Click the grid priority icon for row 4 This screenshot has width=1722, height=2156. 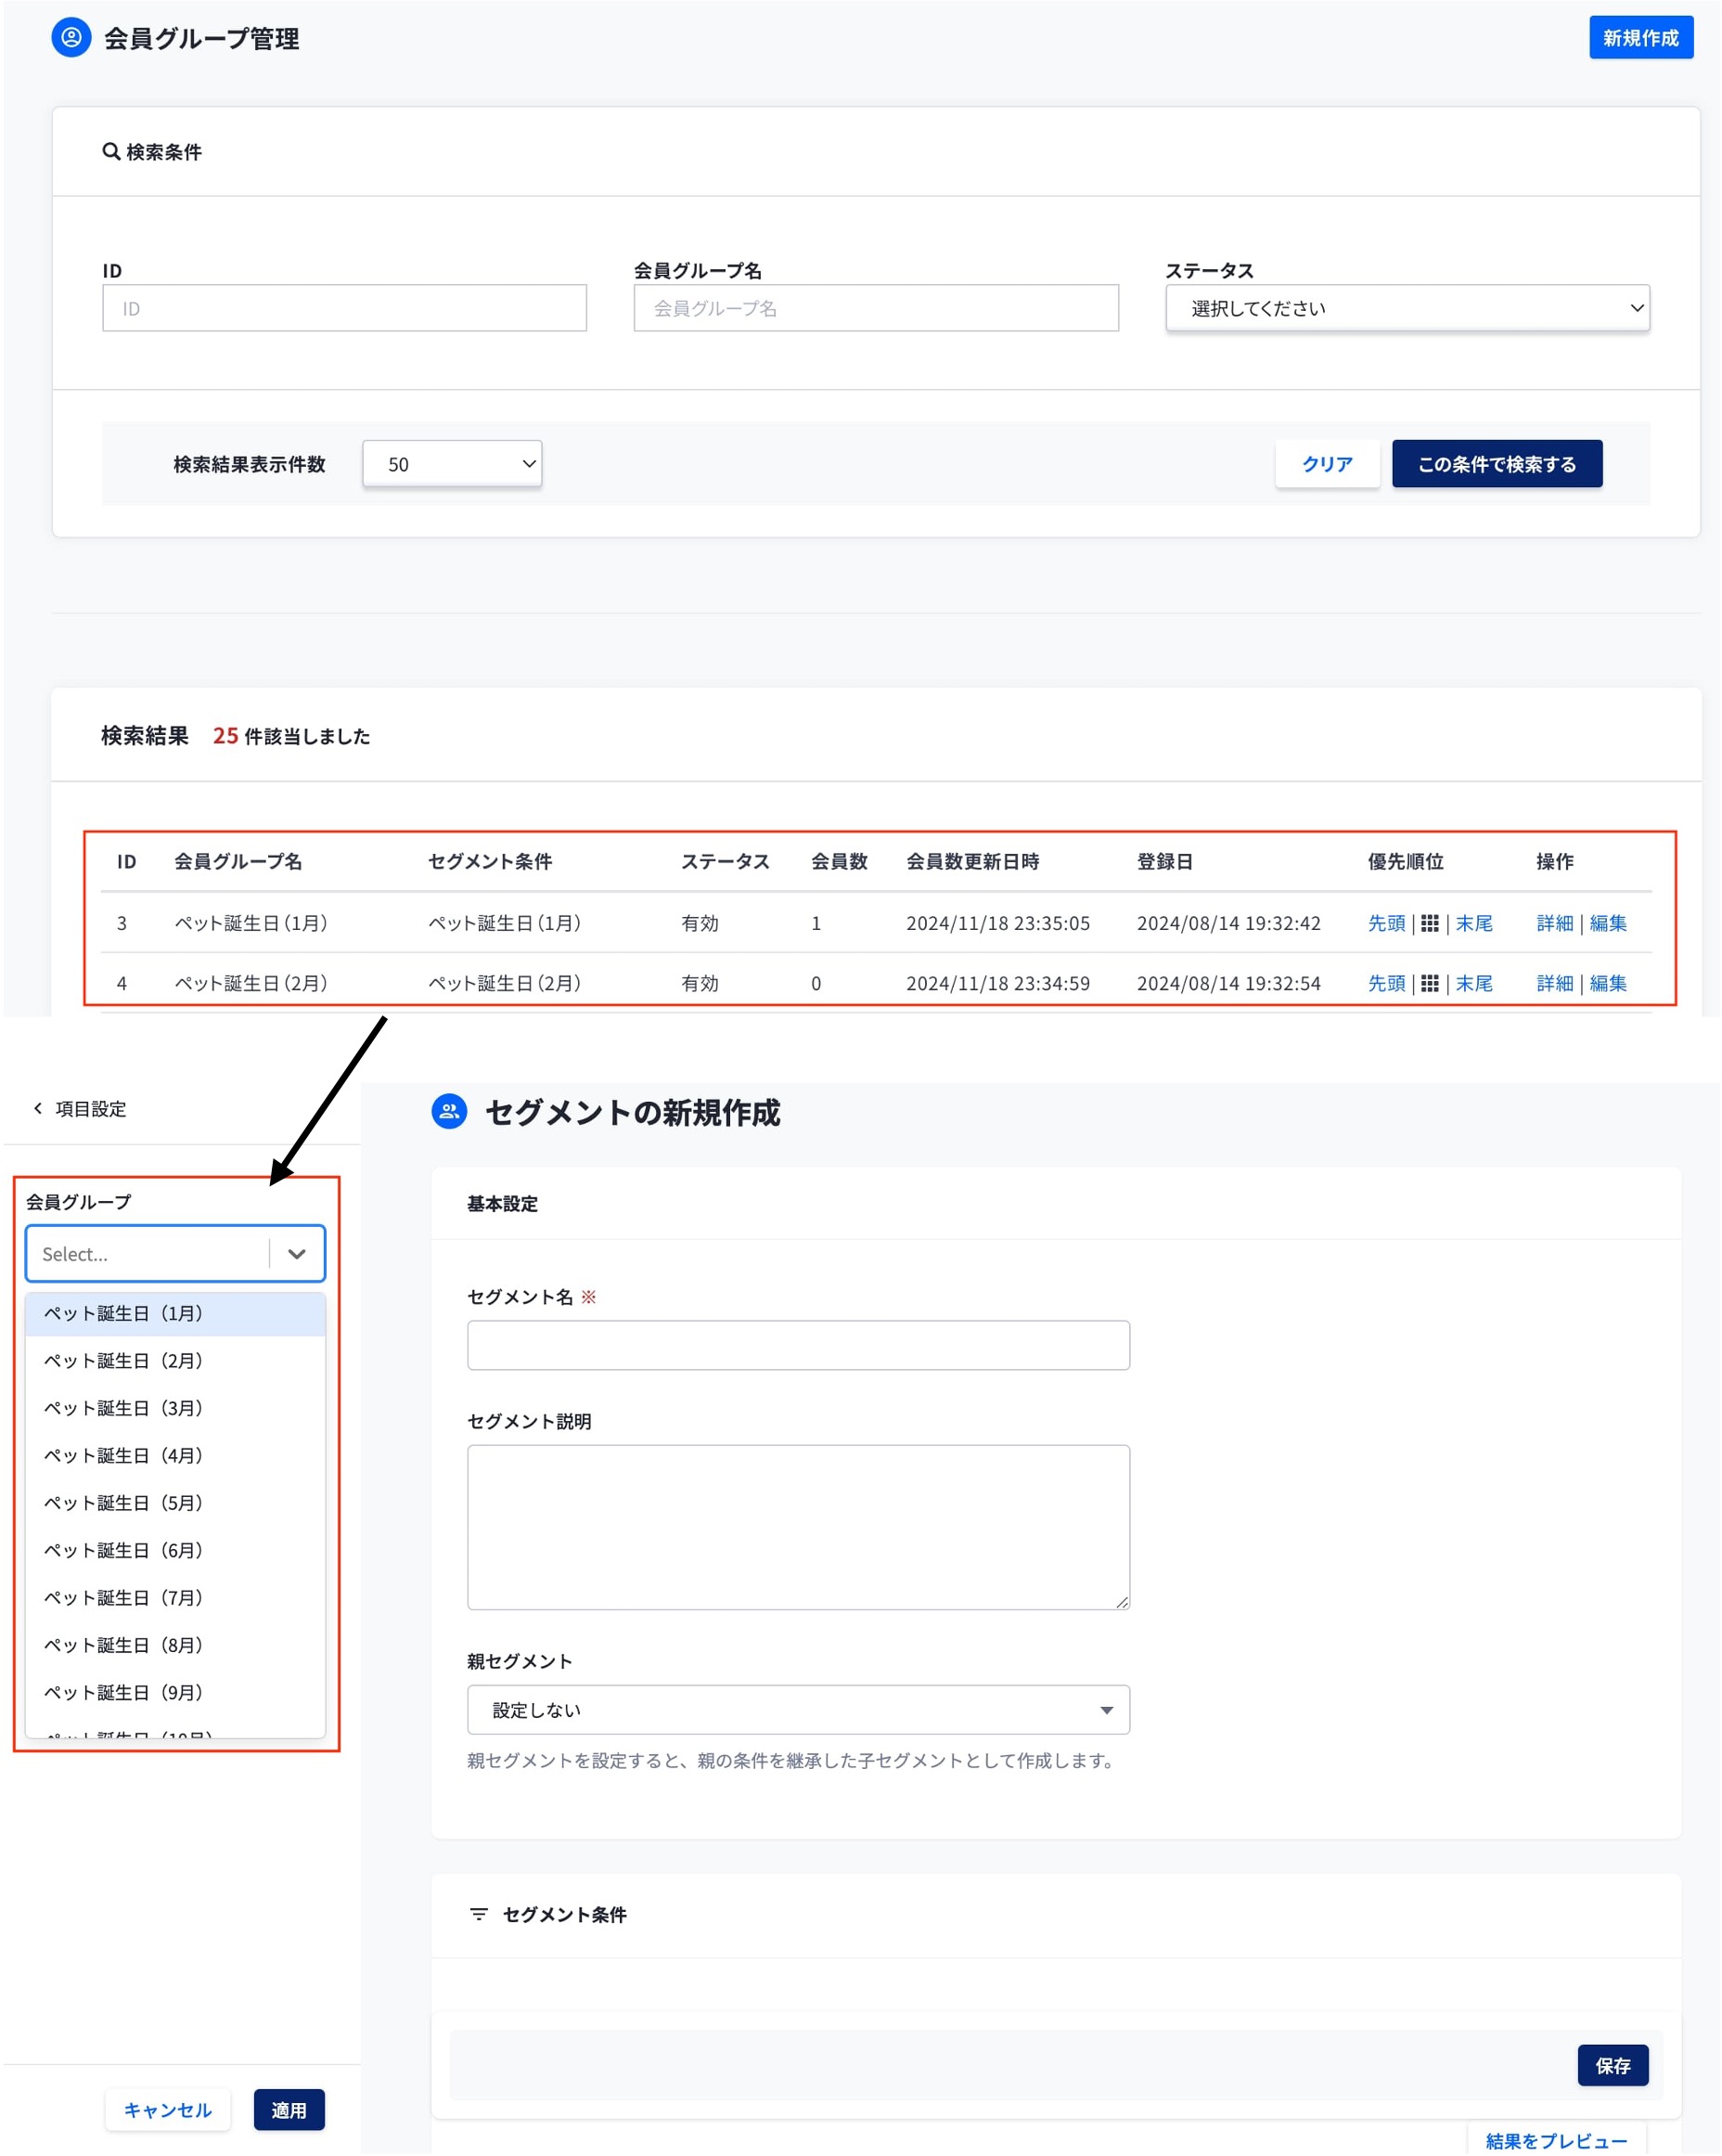tap(1429, 983)
